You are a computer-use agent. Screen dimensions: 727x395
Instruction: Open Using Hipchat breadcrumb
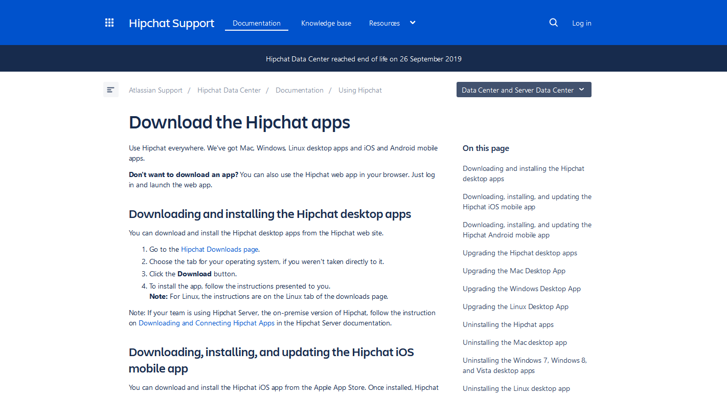pos(360,90)
